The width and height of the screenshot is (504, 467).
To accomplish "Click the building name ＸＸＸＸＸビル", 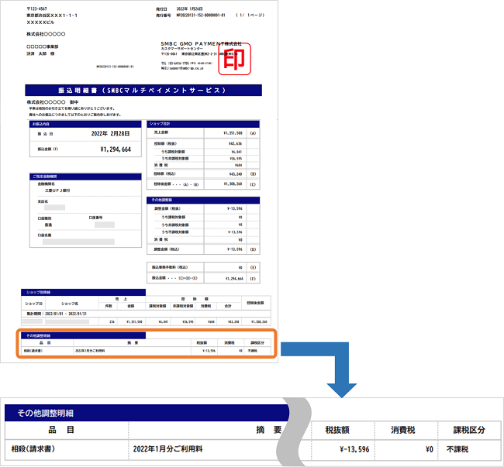I will point(40,22).
